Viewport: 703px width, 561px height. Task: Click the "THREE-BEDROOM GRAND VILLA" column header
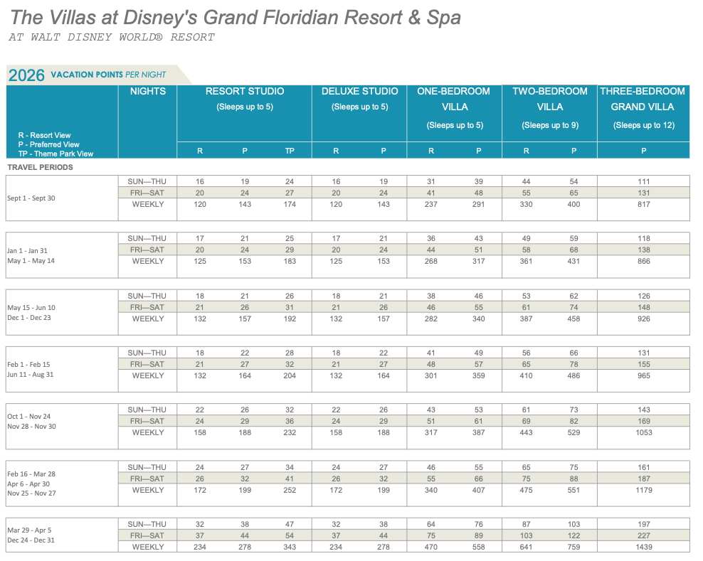click(x=643, y=99)
